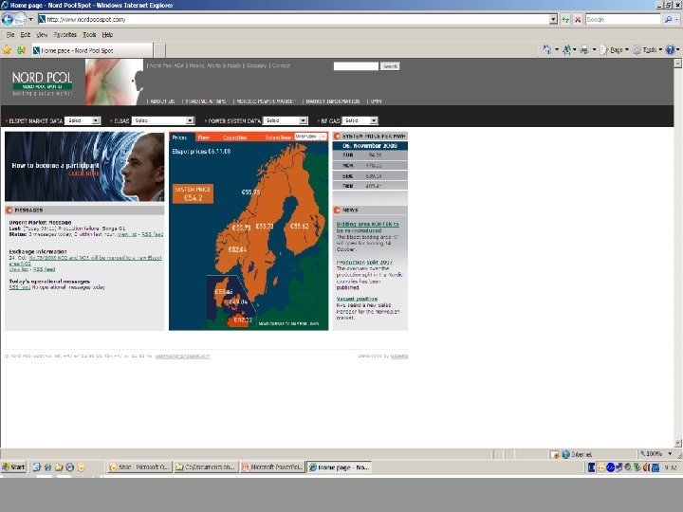This screenshot has width=683, height=512.
Task: Open Favorites Center star icon
Action: click(7, 50)
